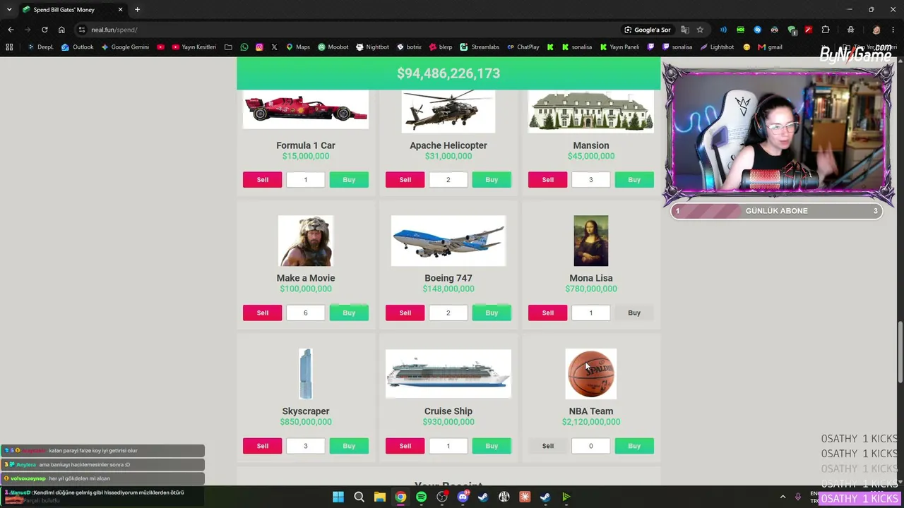Open the ChatPlay bookmark
This screenshot has height=508, width=904.
(x=523, y=47)
